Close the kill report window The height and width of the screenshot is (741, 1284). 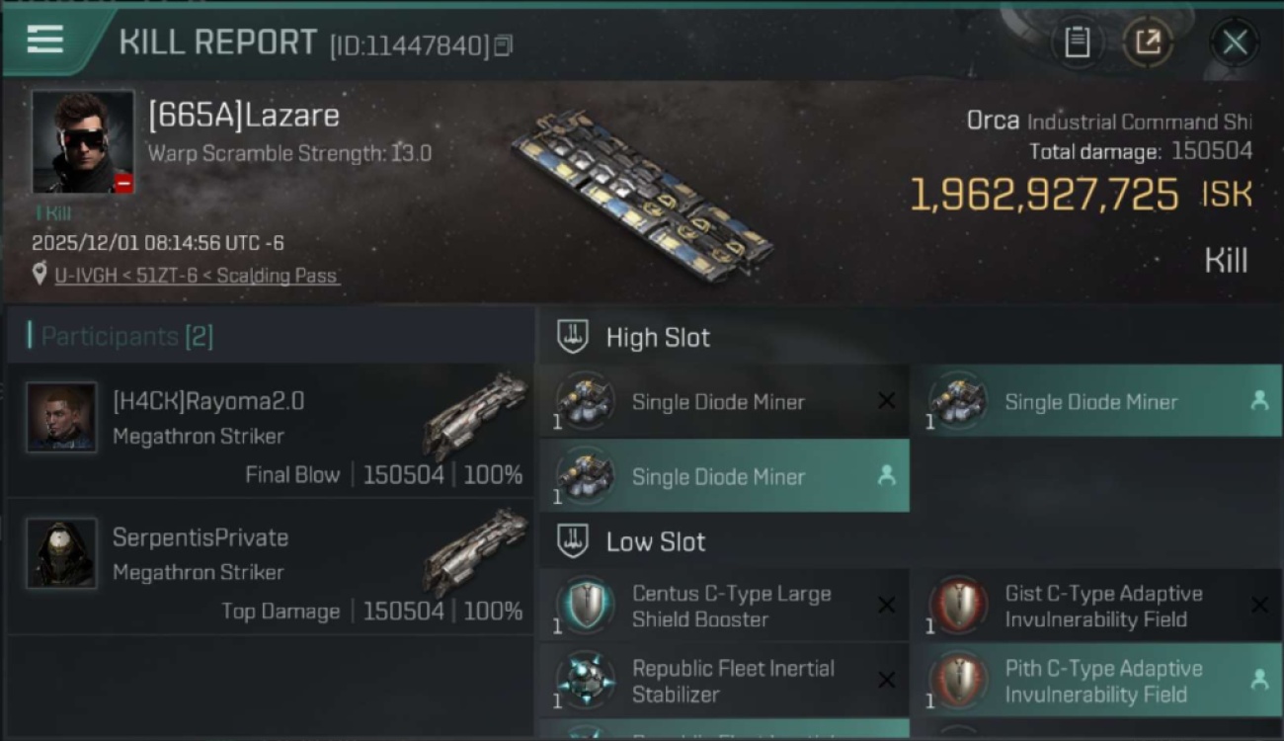tap(1235, 41)
